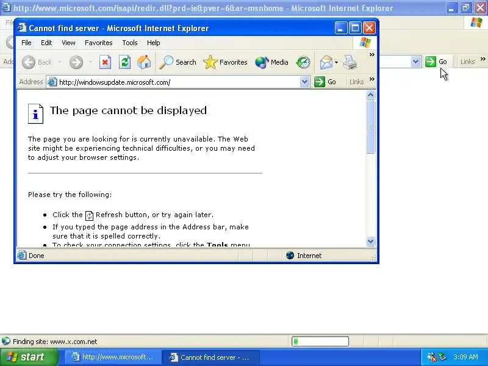Image resolution: width=488 pixels, height=366 pixels.
Task: Click the IE icon in Cannot find server title bar
Action: (x=22, y=27)
